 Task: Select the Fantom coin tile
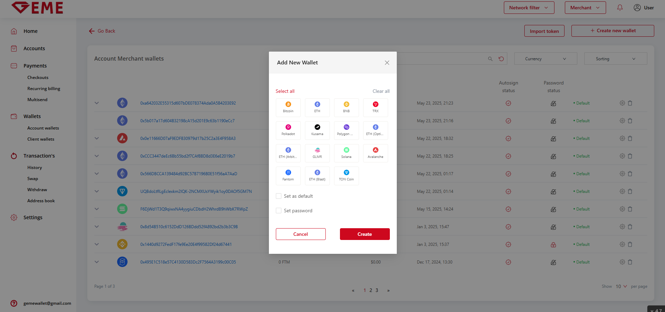tap(288, 176)
